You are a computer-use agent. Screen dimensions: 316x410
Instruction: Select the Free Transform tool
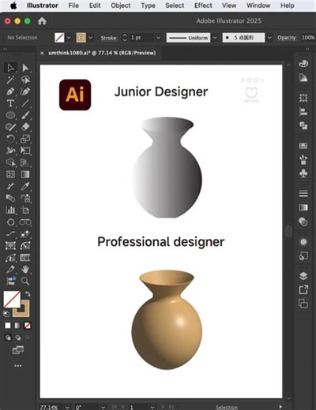(25, 151)
